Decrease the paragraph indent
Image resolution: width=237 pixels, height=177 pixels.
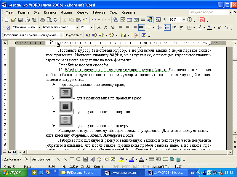174,27
